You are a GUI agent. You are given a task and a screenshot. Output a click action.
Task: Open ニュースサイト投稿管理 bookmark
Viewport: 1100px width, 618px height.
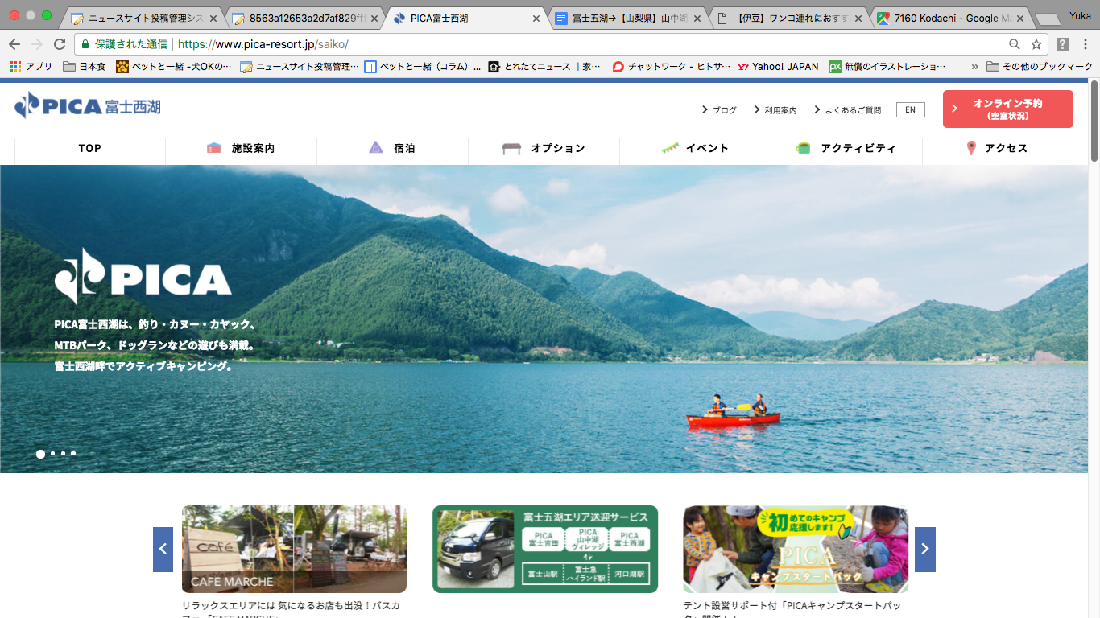[299, 67]
